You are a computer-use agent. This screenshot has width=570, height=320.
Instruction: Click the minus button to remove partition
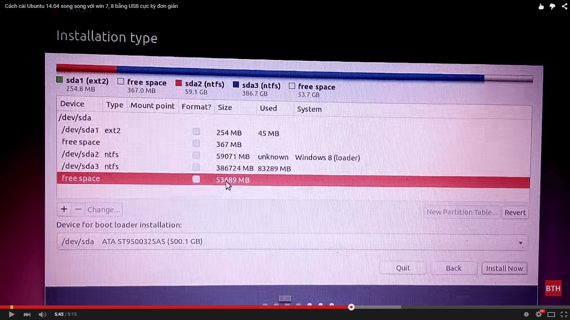tap(78, 209)
